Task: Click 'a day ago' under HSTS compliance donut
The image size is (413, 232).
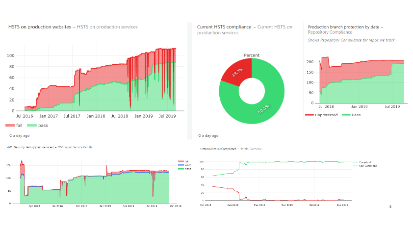Action: [x=210, y=135]
